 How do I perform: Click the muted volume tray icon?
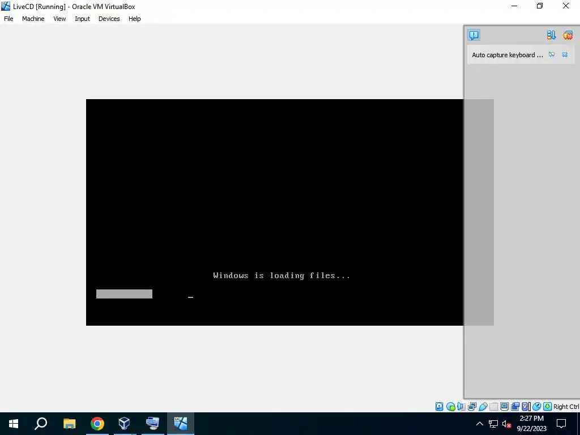(506, 424)
